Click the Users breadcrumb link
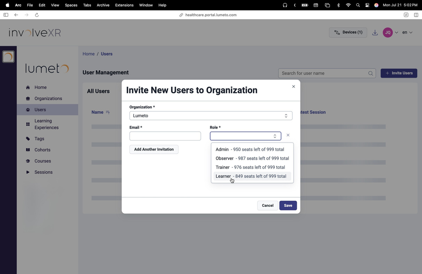422x274 pixels. (107, 54)
